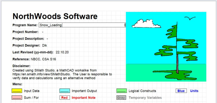Click the Sum / For label
Viewport: 217px width, 103px height.
click(31, 98)
